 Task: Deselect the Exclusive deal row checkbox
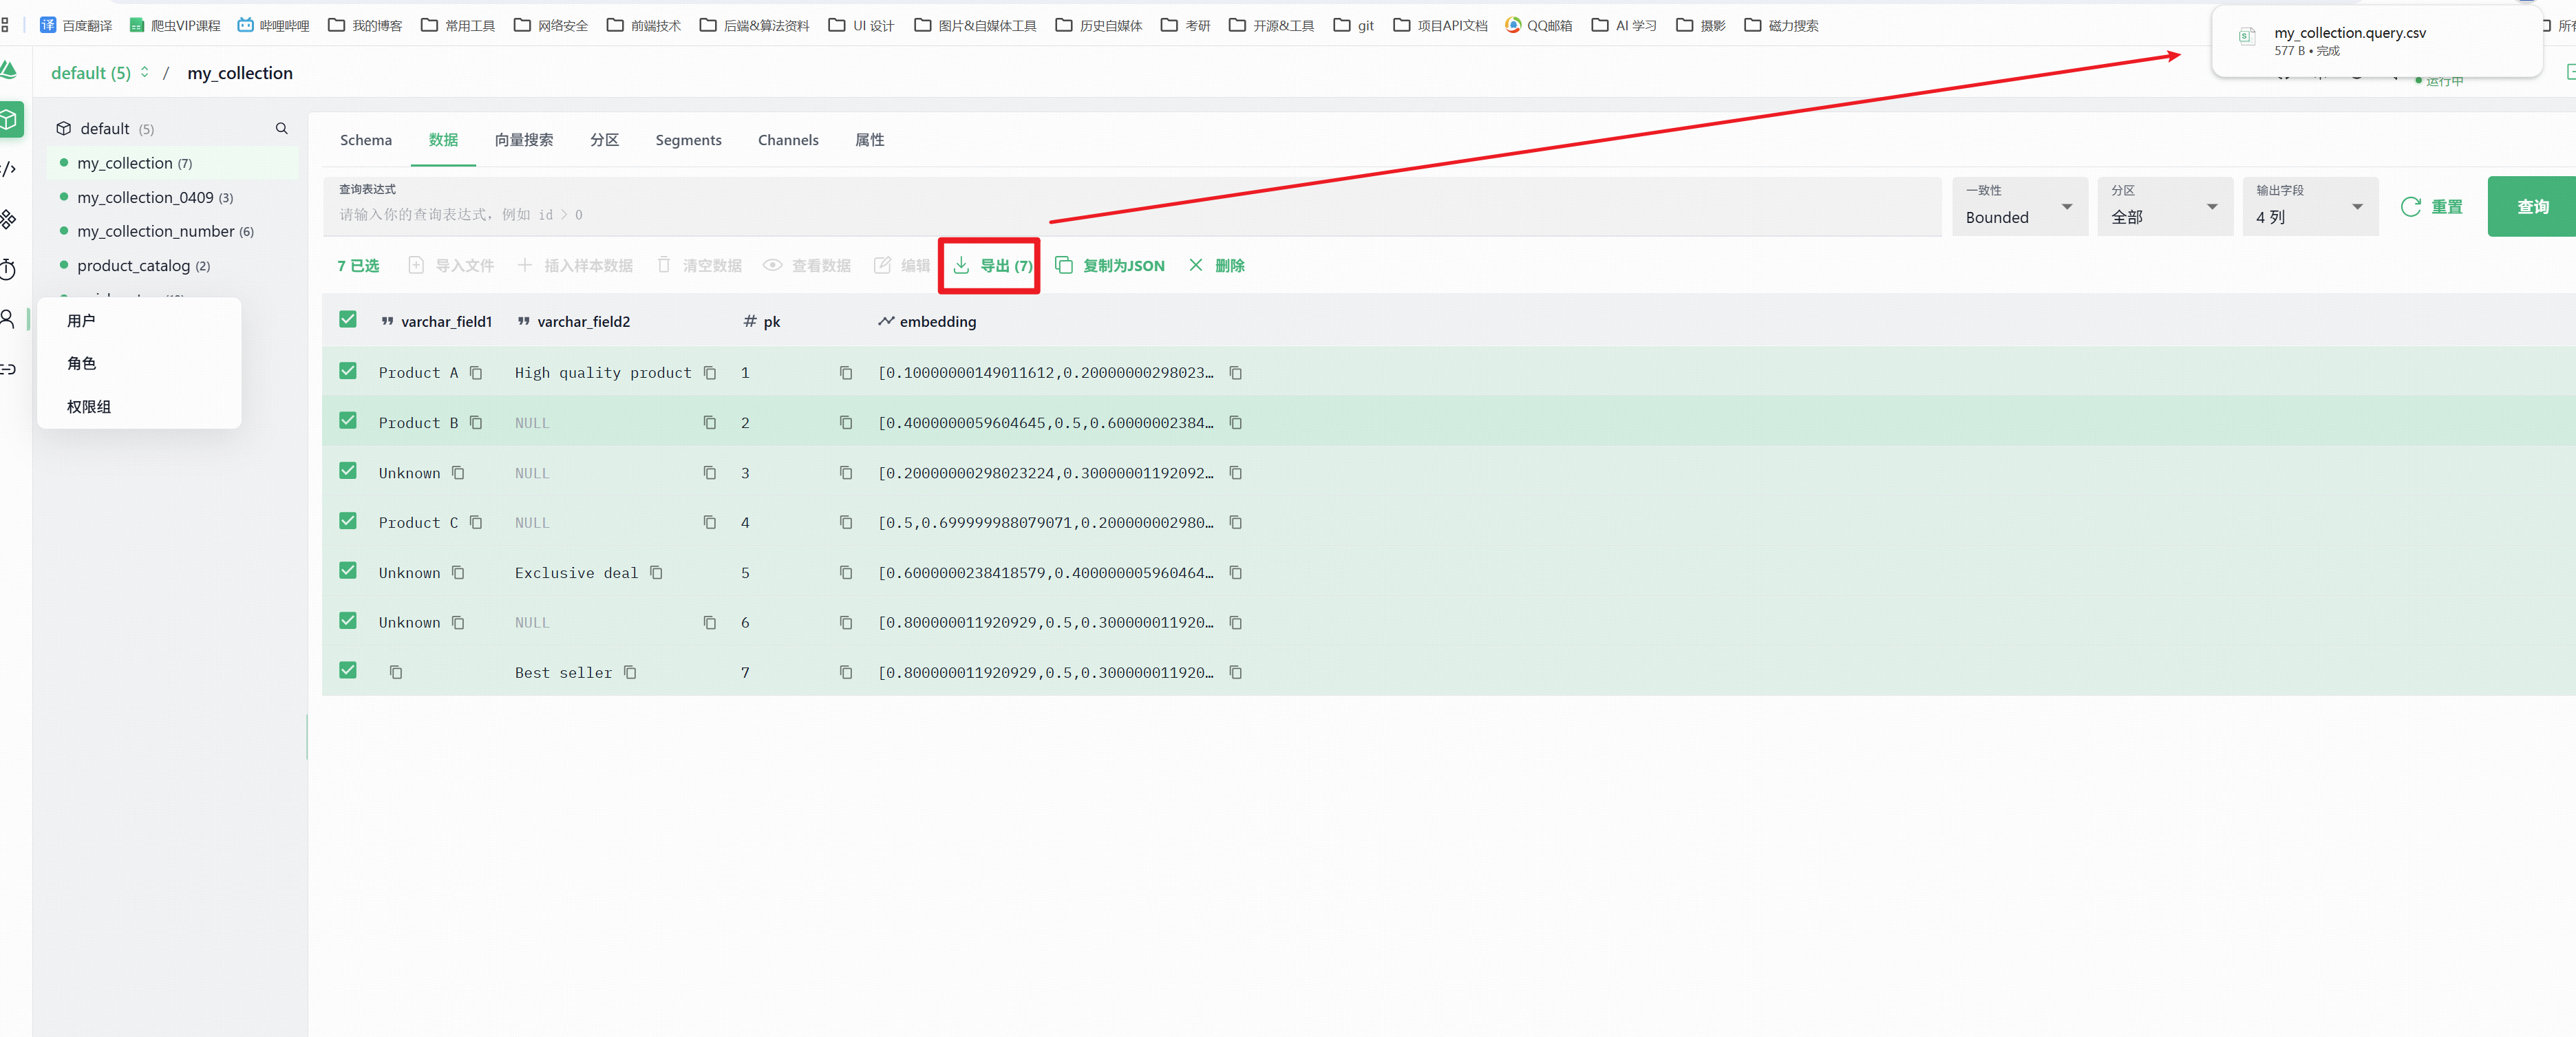coord(347,571)
